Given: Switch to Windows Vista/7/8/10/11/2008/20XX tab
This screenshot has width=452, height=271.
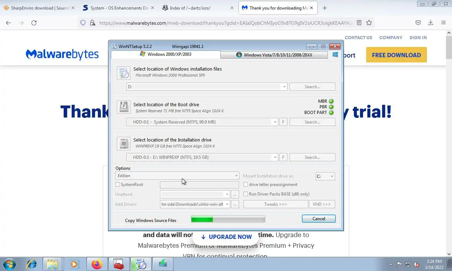Looking at the screenshot, I should pos(274,55).
